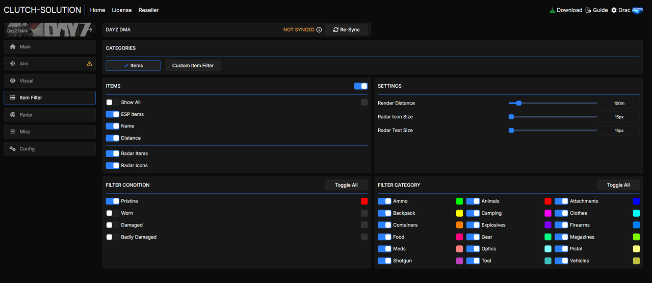Enable the Show All toggle
The width and height of the screenshot is (652, 283).
pos(113,102)
